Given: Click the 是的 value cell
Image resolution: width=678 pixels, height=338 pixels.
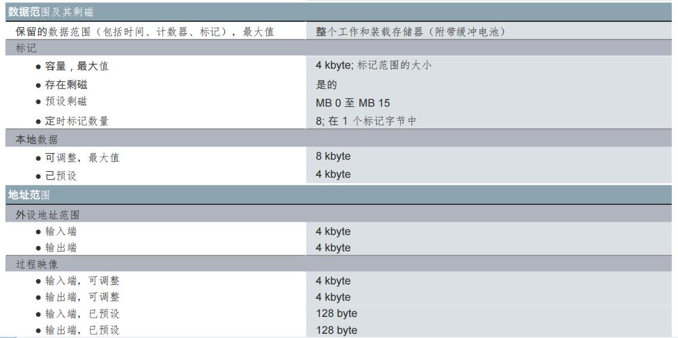Looking at the screenshot, I should tap(326, 84).
